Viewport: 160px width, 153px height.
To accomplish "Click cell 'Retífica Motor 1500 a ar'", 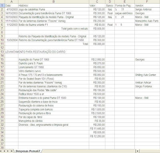I will (x=54, y=94).
